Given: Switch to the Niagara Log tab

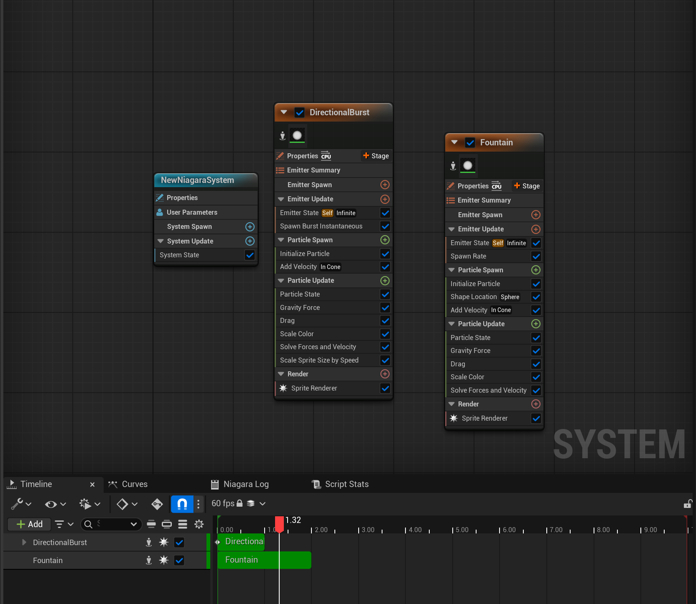Looking at the screenshot, I should (240, 484).
